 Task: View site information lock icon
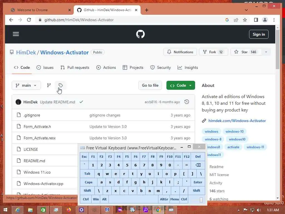point(40,20)
